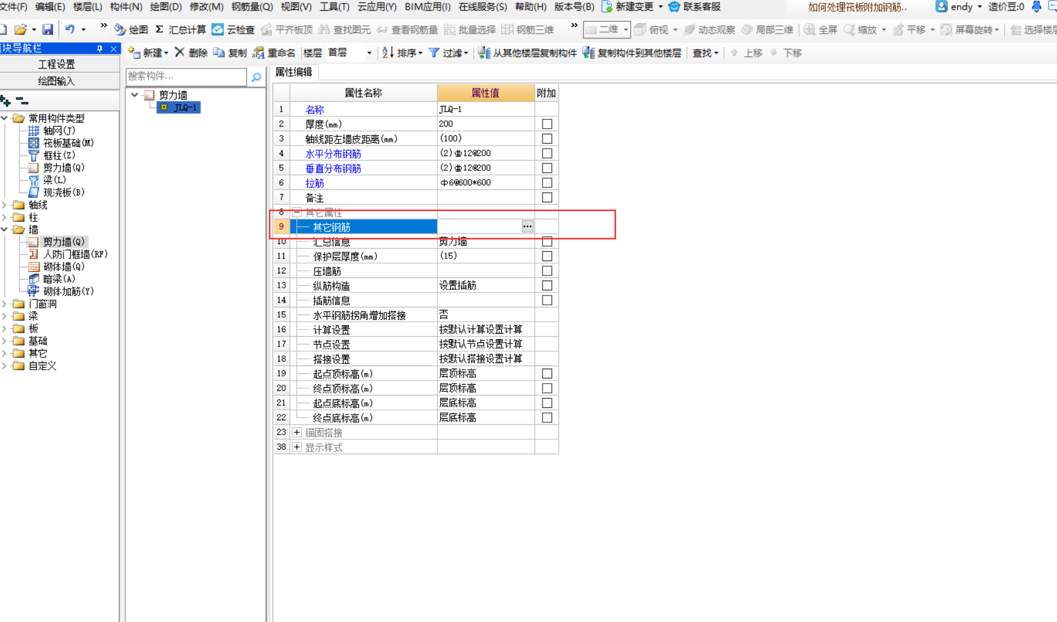The width and height of the screenshot is (1057, 622).
Task: Collapse the 墙 folder in navigator
Action: pos(4,230)
